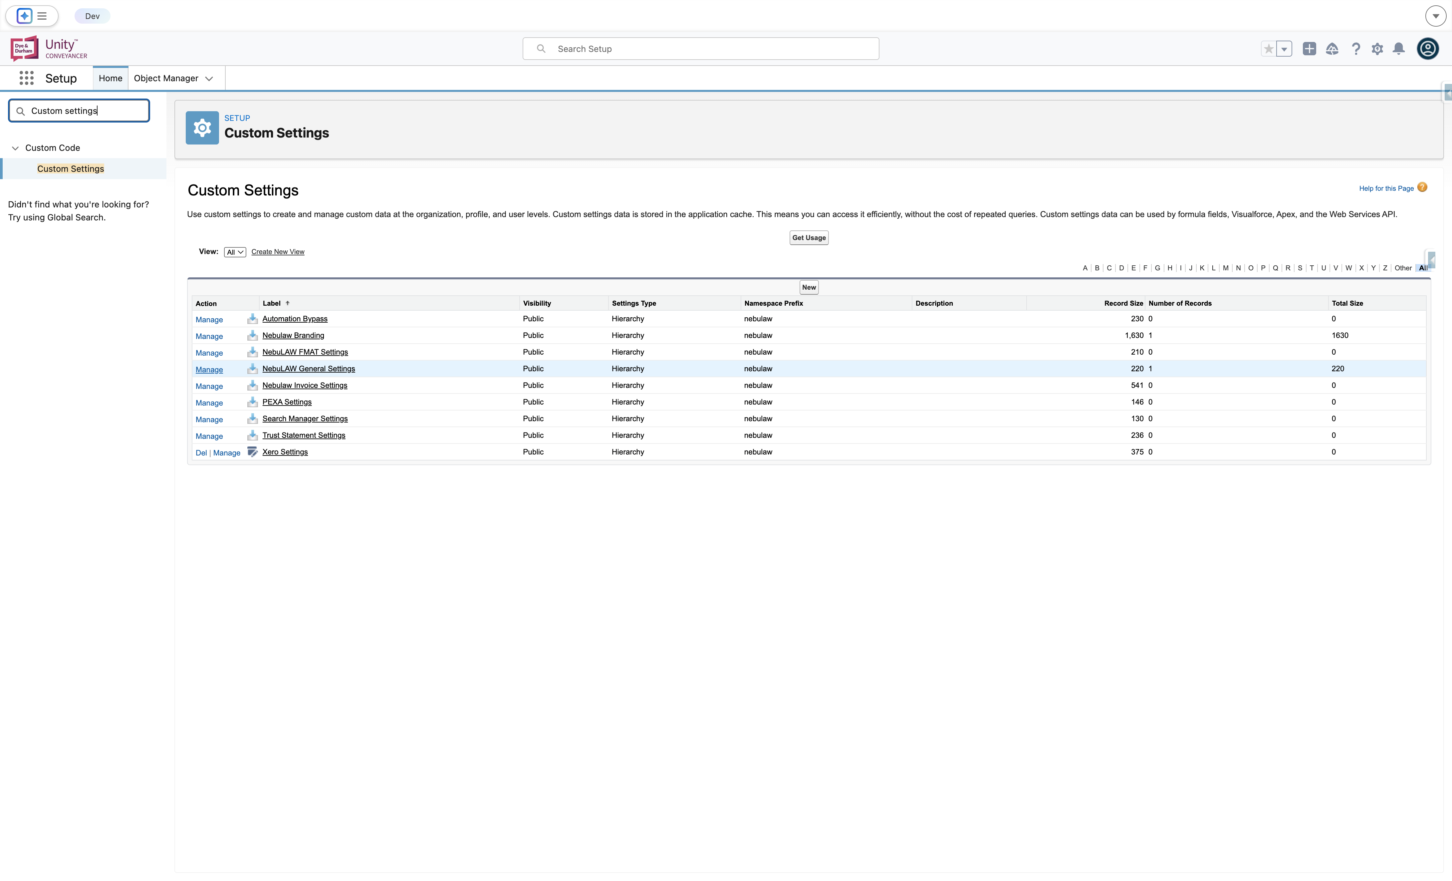Click in the Search Setup field
Image resolution: width=1452 pixels, height=881 pixels.
[x=701, y=49]
